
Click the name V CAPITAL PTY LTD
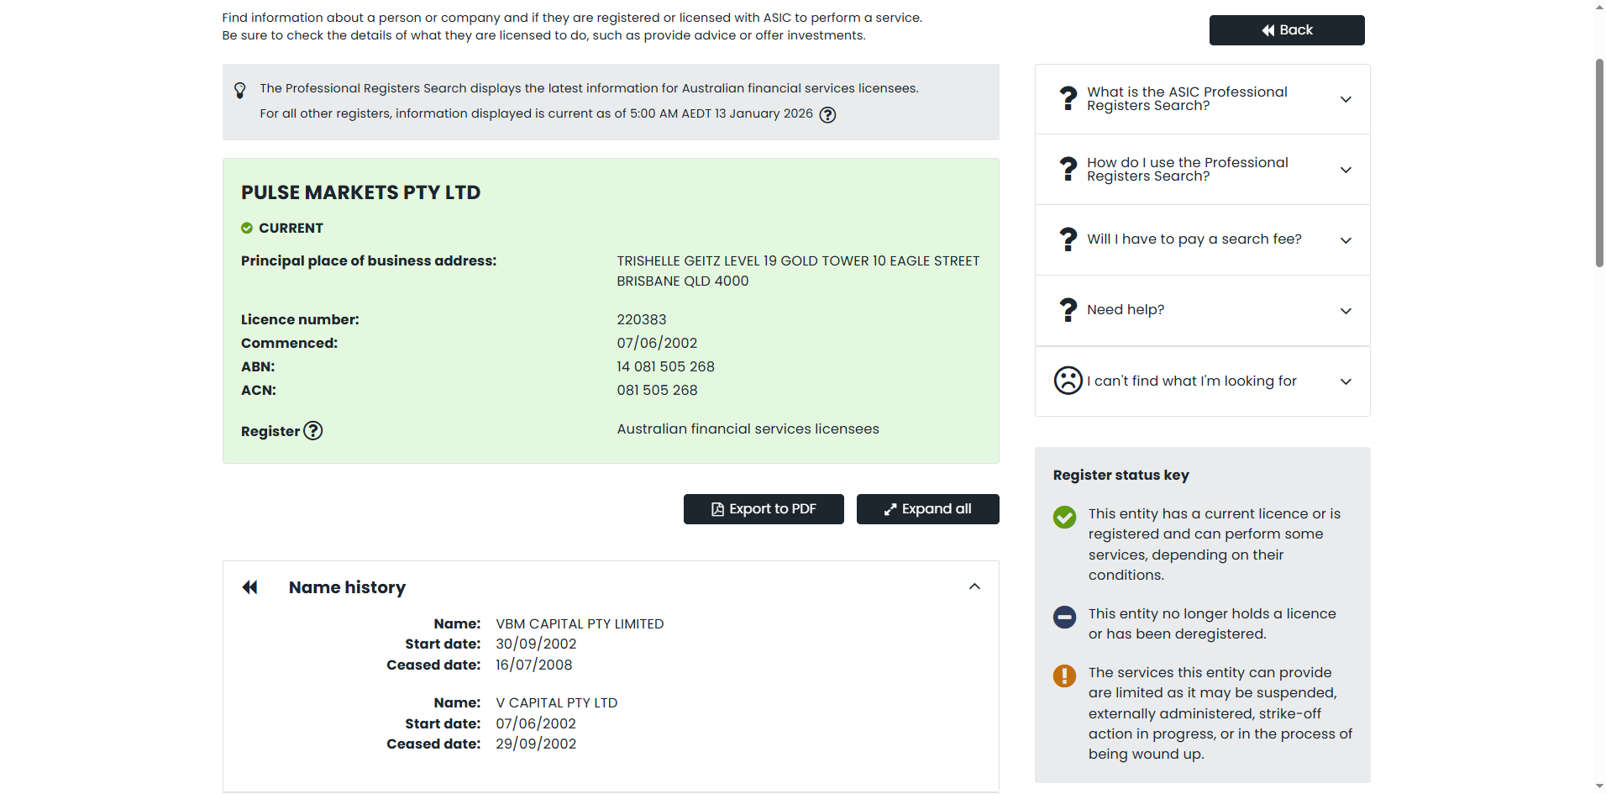pos(556,703)
